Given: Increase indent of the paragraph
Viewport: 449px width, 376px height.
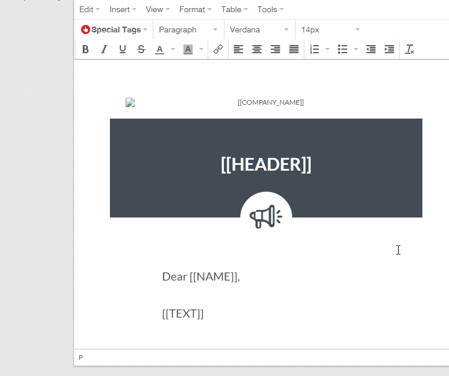Looking at the screenshot, I should (389, 49).
